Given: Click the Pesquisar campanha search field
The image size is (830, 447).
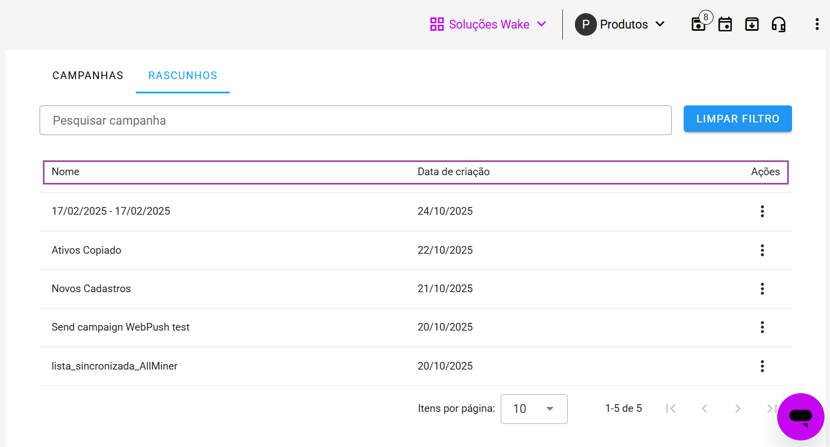Looking at the screenshot, I should tap(355, 120).
